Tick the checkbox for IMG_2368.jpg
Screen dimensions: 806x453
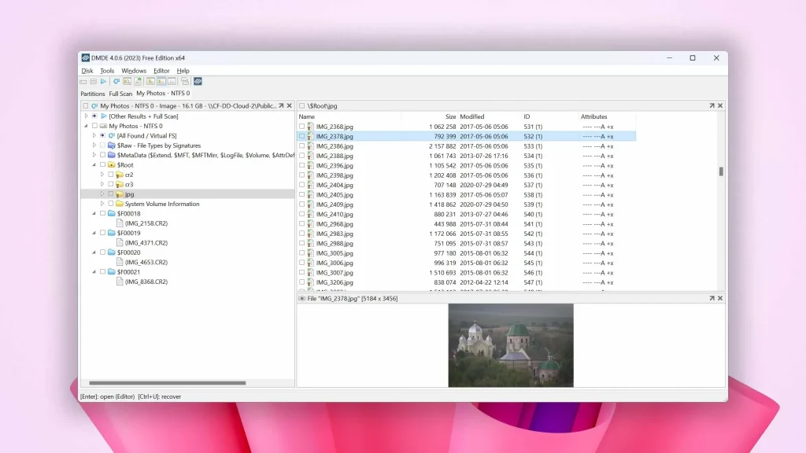tap(301, 127)
